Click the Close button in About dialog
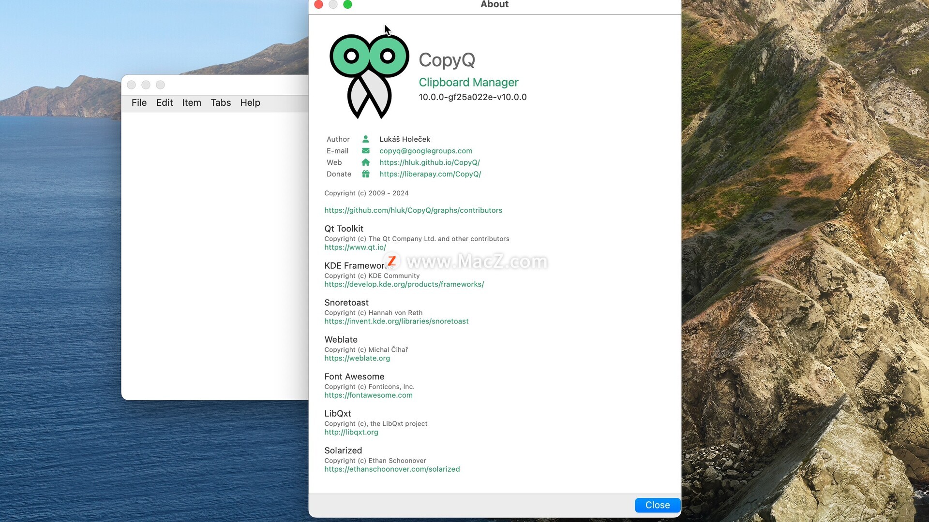The width and height of the screenshot is (929, 522). click(658, 505)
